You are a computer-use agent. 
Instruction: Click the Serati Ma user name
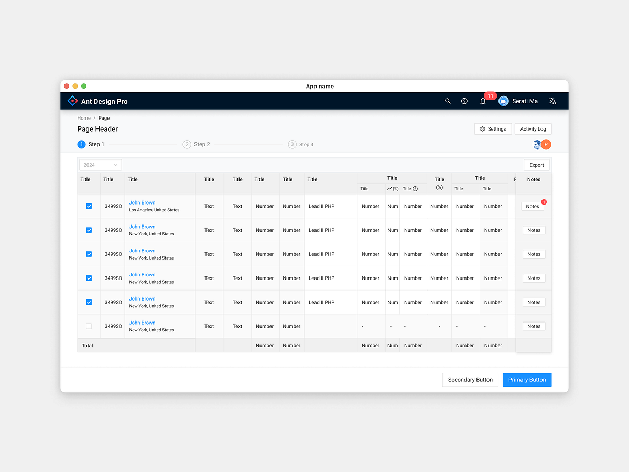point(525,101)
